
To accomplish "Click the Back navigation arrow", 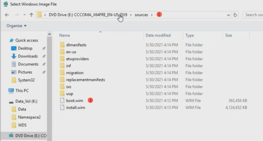I will (x=7, y=15).
